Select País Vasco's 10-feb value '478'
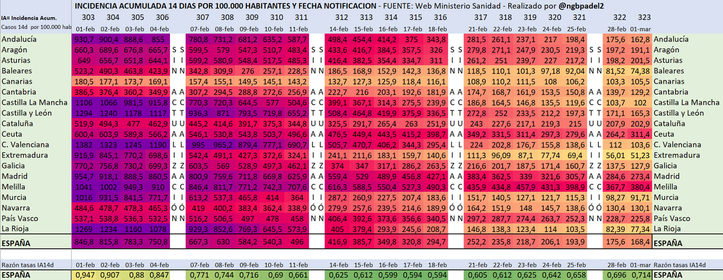The image size is (723, 280). coord(274,219)
